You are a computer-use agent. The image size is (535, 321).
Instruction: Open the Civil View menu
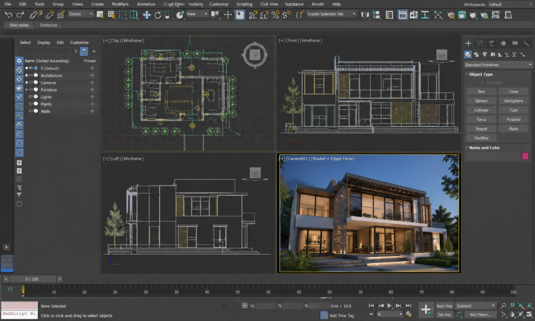pos(269,4)
